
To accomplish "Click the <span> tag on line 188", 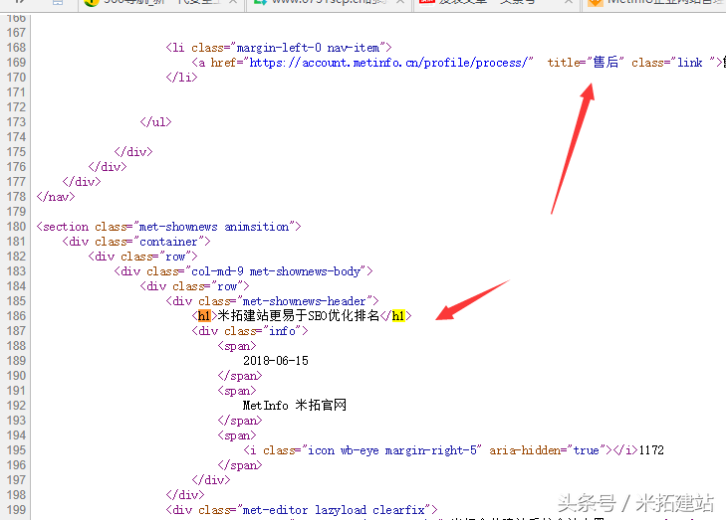I will click(237, 346).
